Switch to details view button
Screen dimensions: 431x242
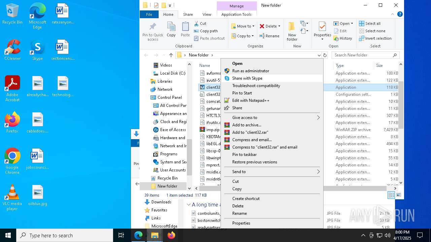coord(391,195)
